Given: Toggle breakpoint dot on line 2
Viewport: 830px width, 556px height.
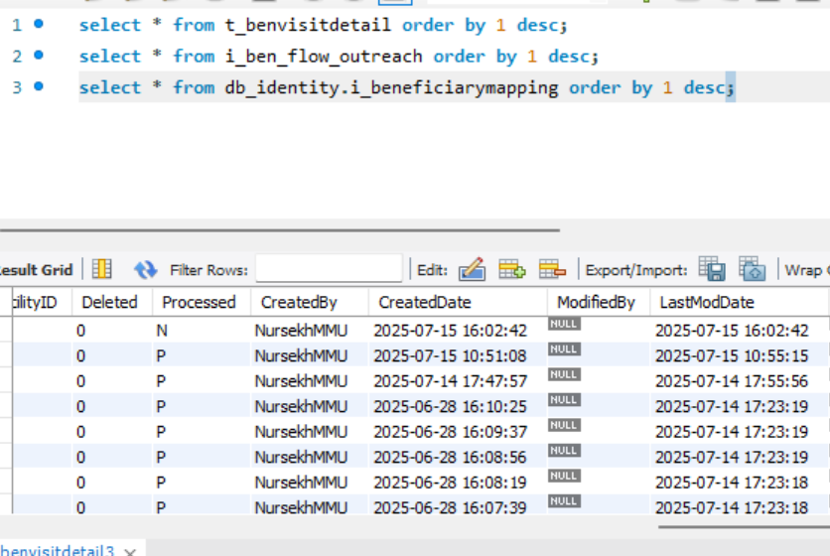Looking at the screenshot, I should click(x=38, y=55).
